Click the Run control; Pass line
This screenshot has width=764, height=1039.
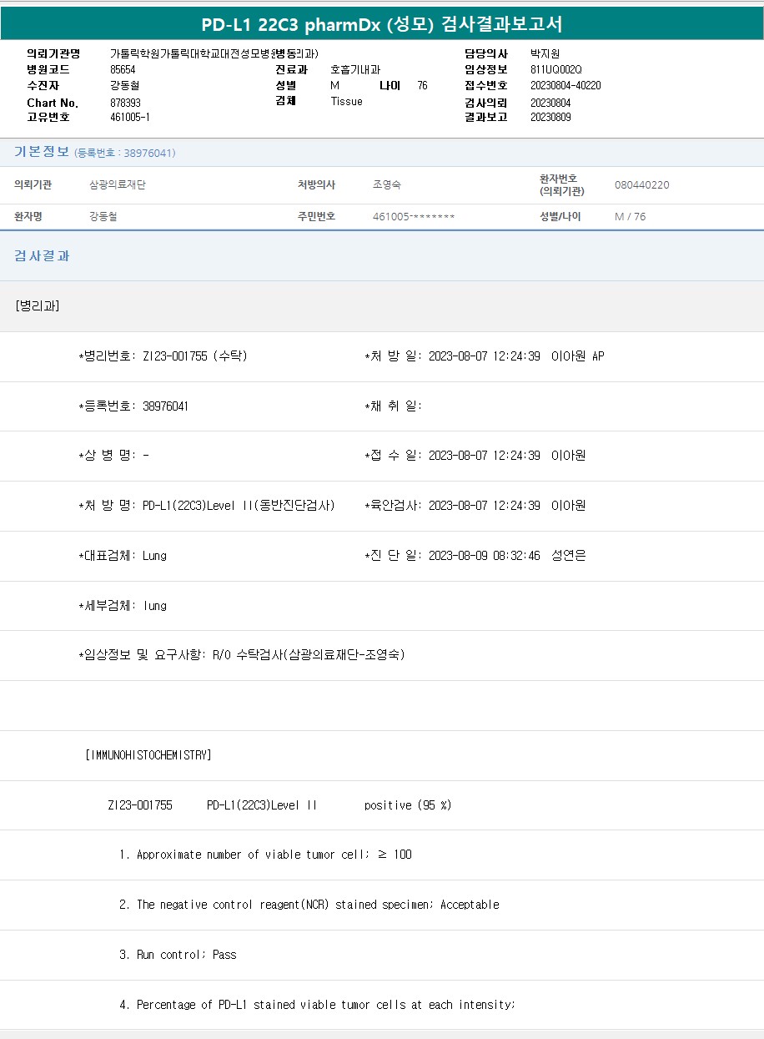point(178,955)
